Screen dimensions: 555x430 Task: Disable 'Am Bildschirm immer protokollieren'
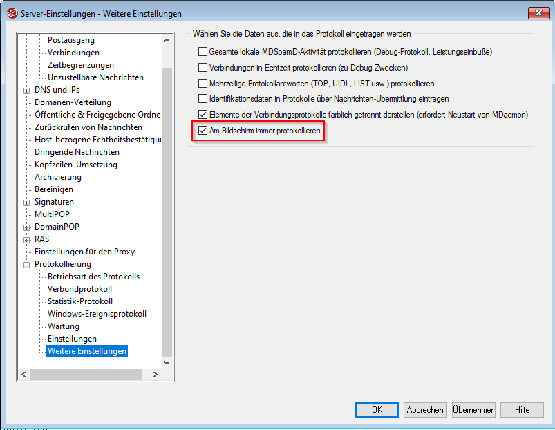pos(203,130)
